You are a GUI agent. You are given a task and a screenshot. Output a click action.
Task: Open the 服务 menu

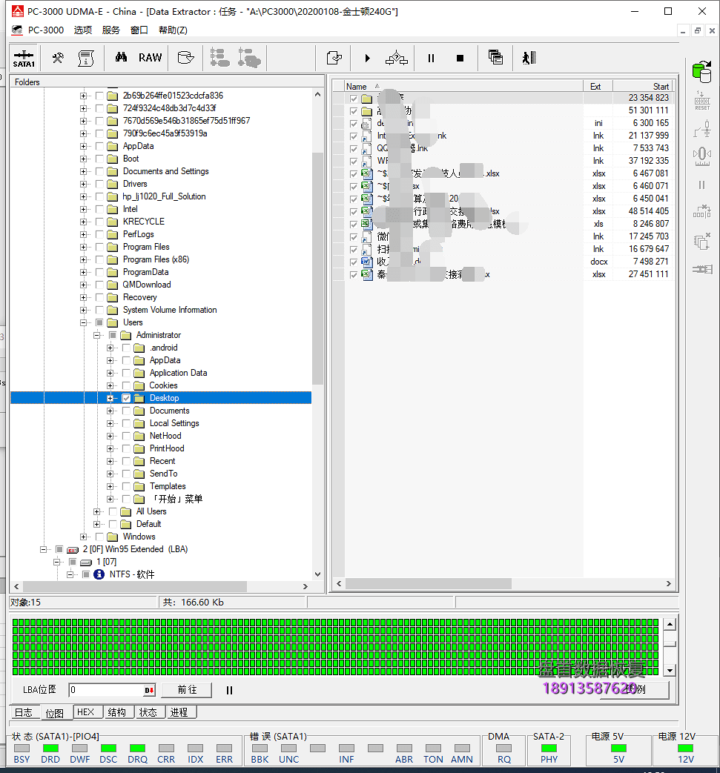111,30
